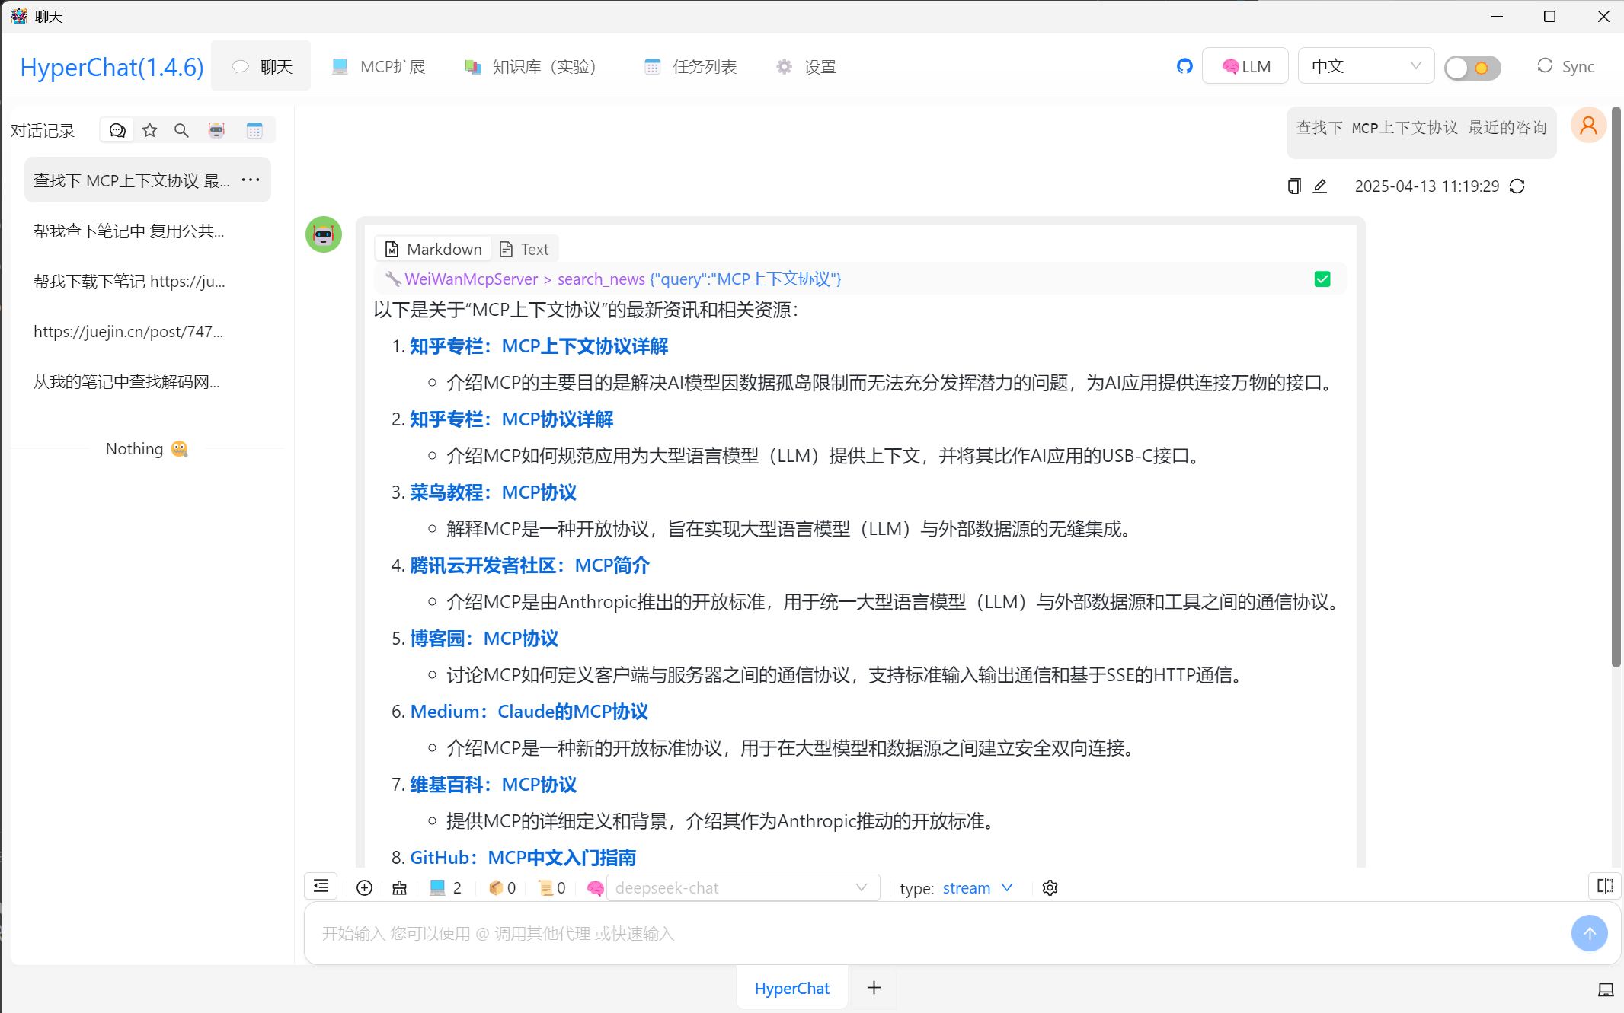
Task: Open link 腾讯云开发者社区：MCP简介
Action: 530,565
